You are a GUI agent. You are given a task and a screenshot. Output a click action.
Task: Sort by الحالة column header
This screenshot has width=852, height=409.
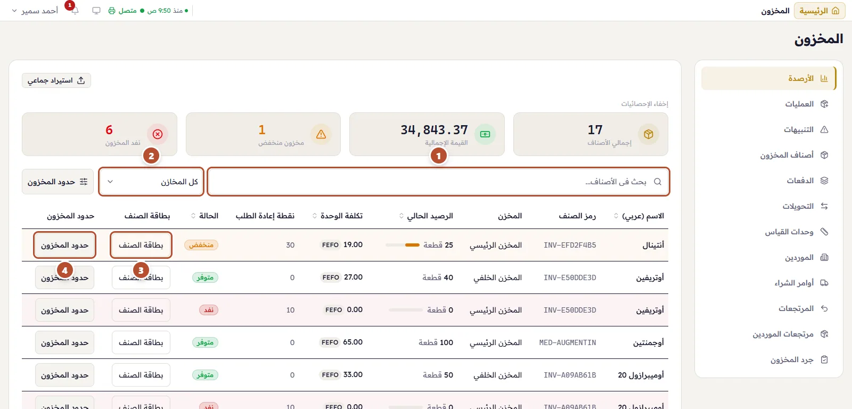(204, 216)
